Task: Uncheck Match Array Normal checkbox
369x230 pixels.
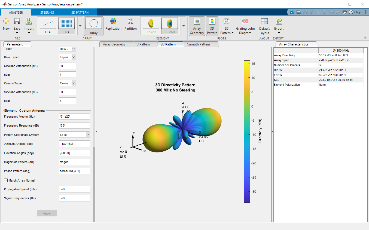Action: 6,180
